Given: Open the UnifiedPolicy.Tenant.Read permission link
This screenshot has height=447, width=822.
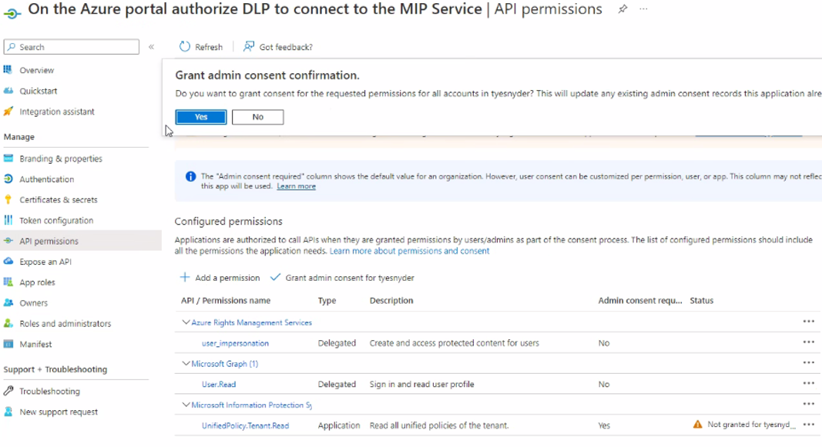Looking at the screenshot, I should (x=245, y=425).
